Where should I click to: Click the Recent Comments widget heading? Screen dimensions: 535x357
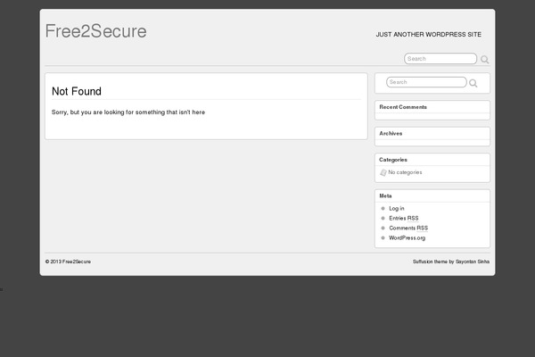(403, 107)
